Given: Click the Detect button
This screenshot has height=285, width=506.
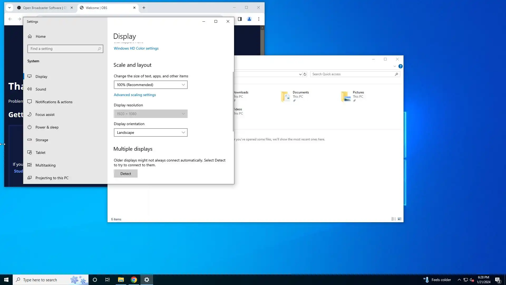Looking at the screenshot, I should coord(125,174).
